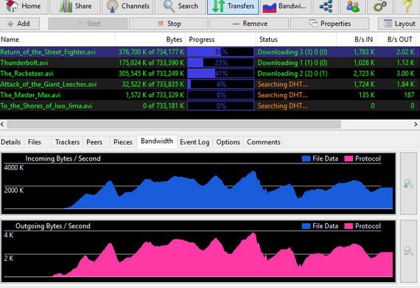Click the 23% progress bar for Thunderbolt
Viewport: 420px width, 288px height.
(221, 63)
